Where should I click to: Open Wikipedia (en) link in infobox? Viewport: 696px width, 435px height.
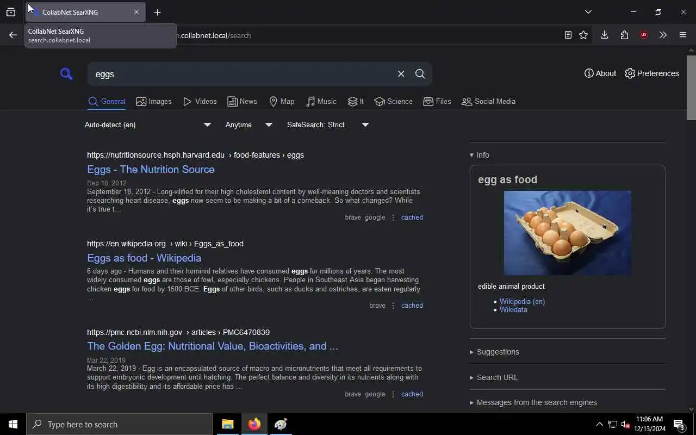click(x=522, y=302)
